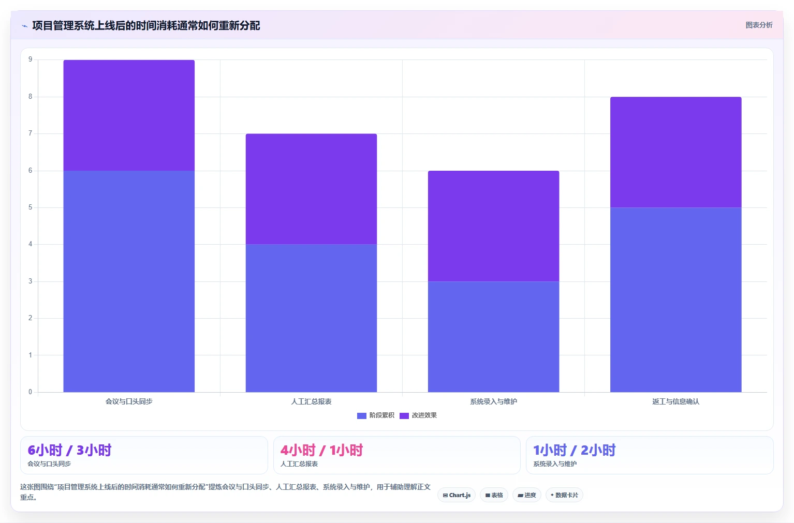Toggle the 阶段累积 legend swatch

[x=362, y=415]
